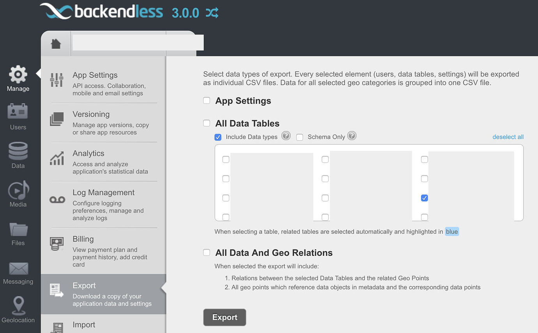Click the deselect all link
Image resolution: width=538 pixels, height=333 pixels.
pos(508,137)
